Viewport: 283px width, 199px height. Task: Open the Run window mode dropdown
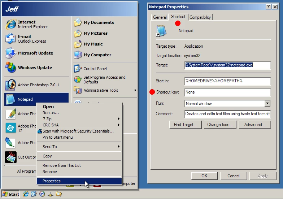[x=267, y=103]
